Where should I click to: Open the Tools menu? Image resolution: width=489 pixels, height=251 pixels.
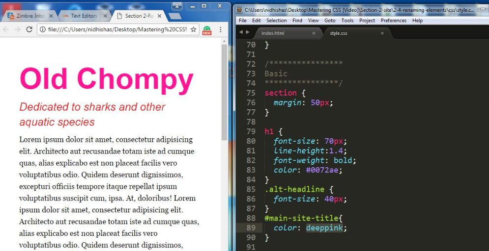(347, 21)
